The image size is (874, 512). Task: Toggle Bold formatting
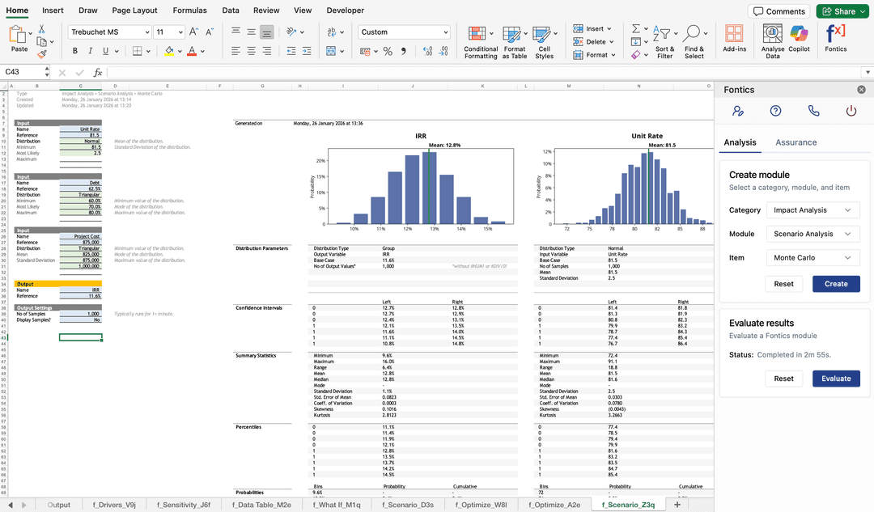74,51
